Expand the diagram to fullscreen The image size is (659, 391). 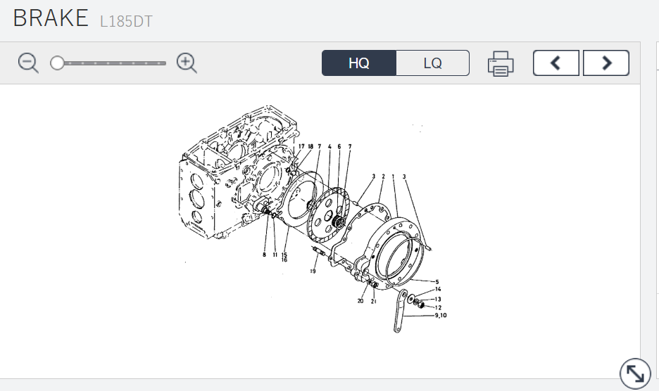tap(634, 373)
